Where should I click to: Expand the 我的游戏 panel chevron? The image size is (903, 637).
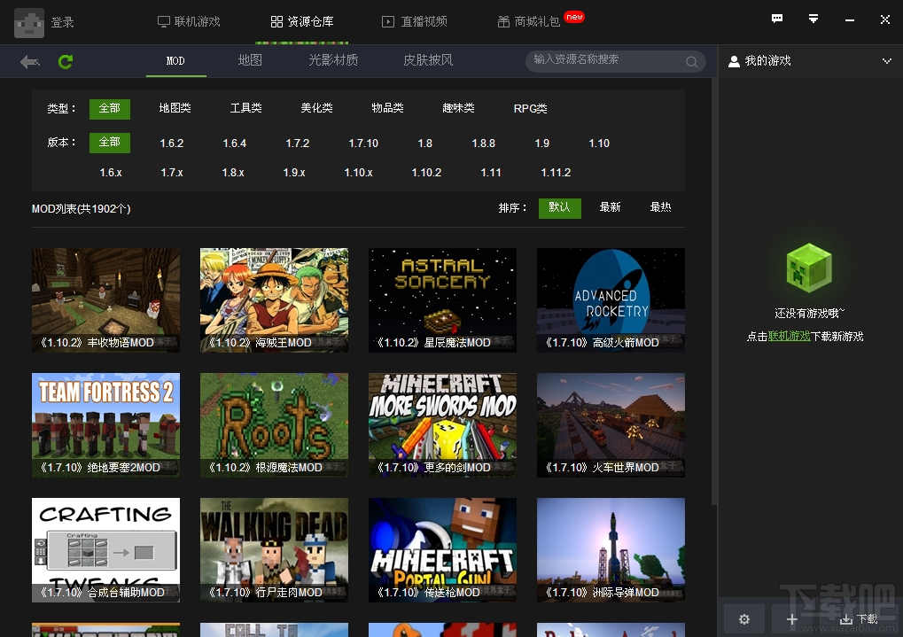pos(886,61)
